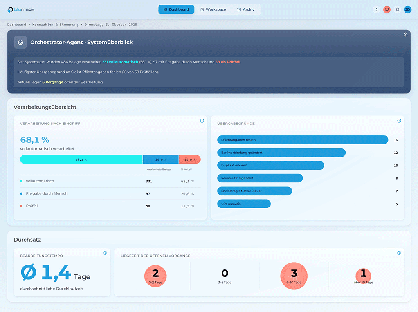Click the 'über 10 Tage' bubble showing 1
Screen dimensions: 418x312
pos(363,276)
